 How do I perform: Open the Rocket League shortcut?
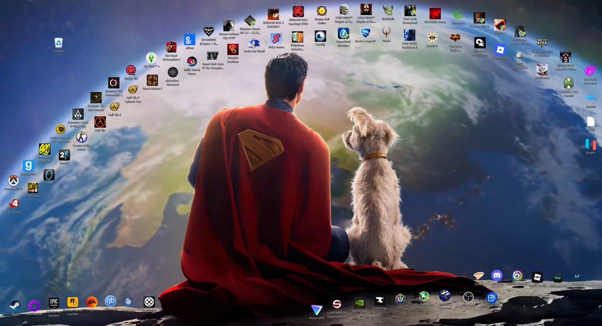point(365,33)
